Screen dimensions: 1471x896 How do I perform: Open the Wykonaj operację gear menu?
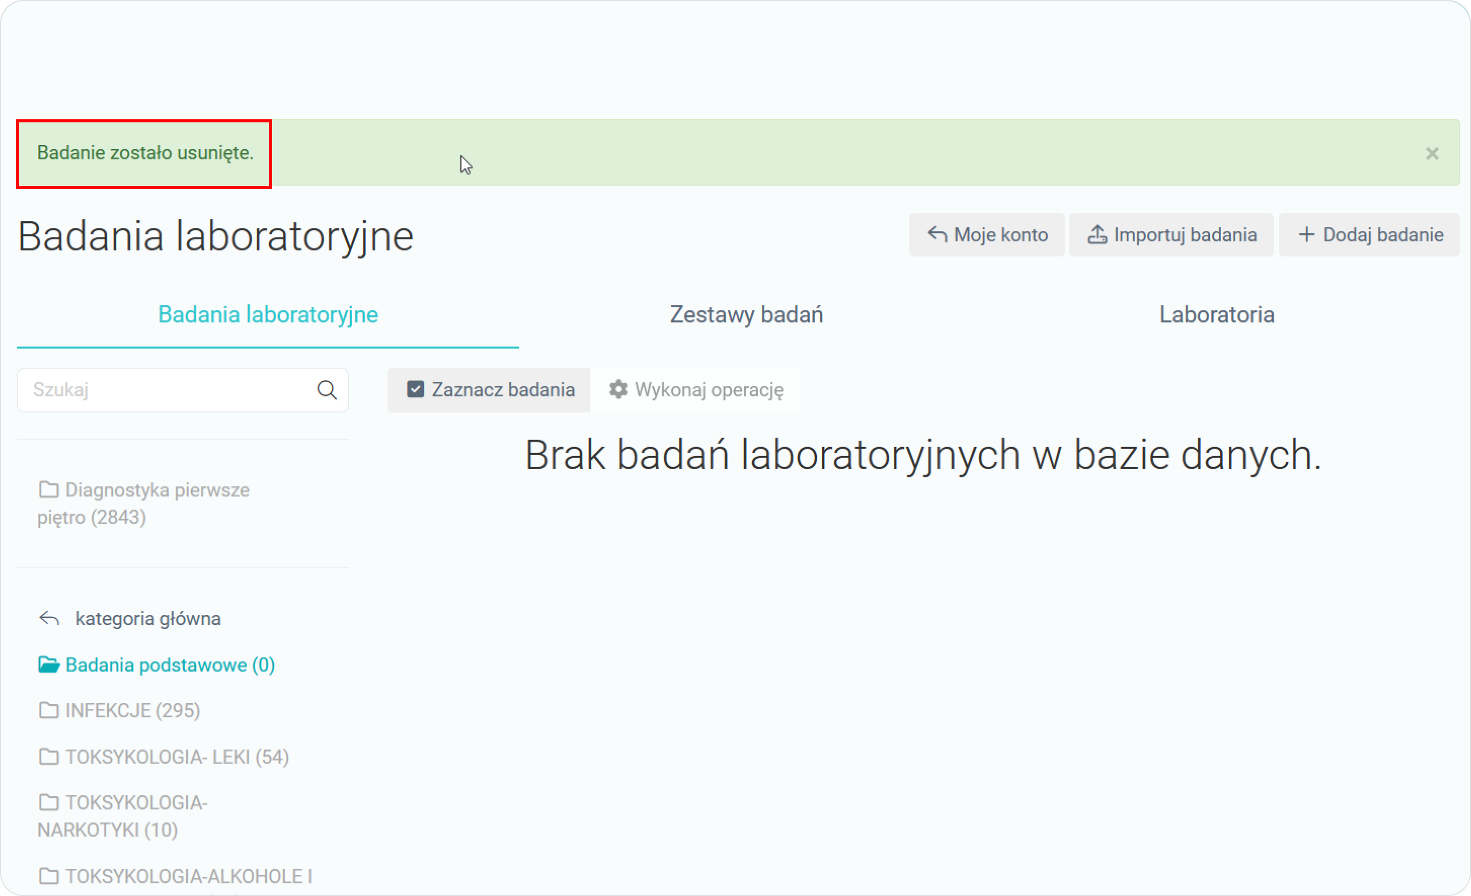pyautogui.click(x=696, y=390)
